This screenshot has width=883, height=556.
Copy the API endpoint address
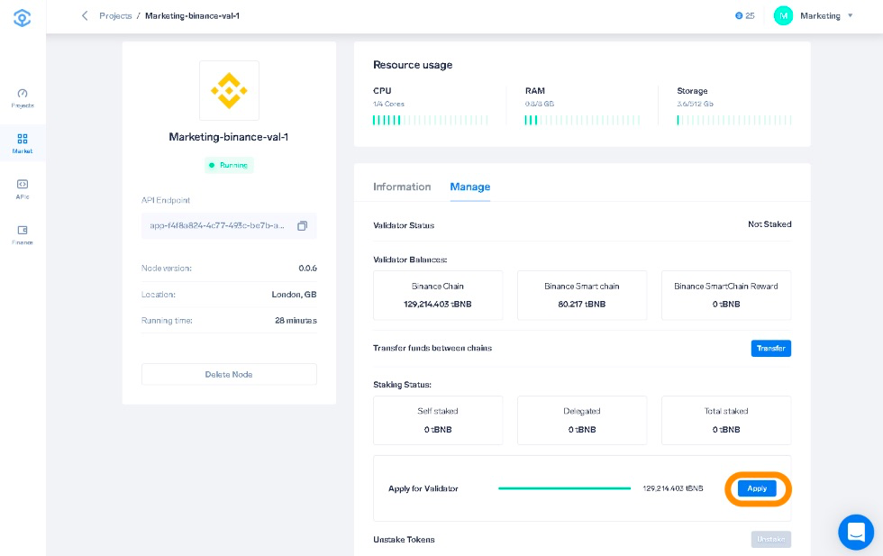(x=303, y=226)
